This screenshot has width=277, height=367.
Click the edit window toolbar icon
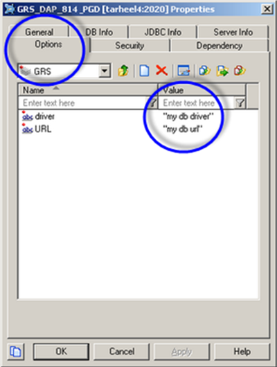184,71
